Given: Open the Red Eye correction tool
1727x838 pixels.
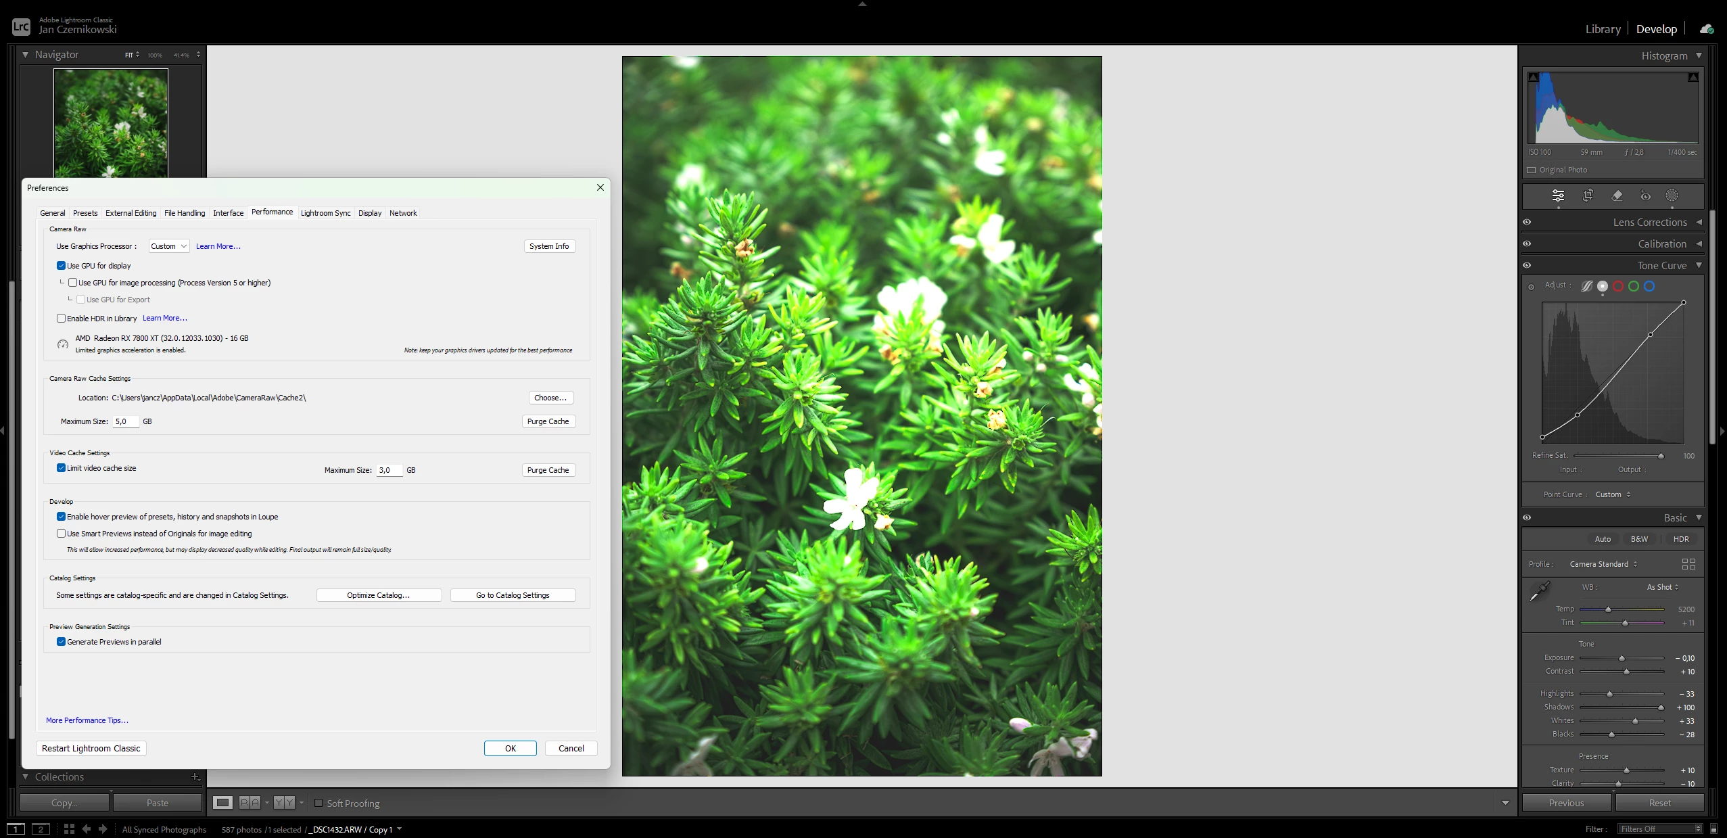Looking at the screenshot, I should pyautogui.click(x=1645, y=195).
